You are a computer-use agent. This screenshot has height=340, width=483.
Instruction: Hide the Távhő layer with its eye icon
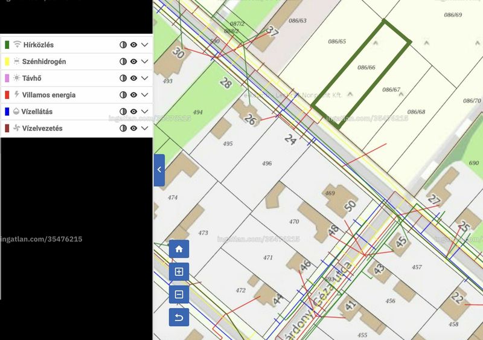[133, 78]
